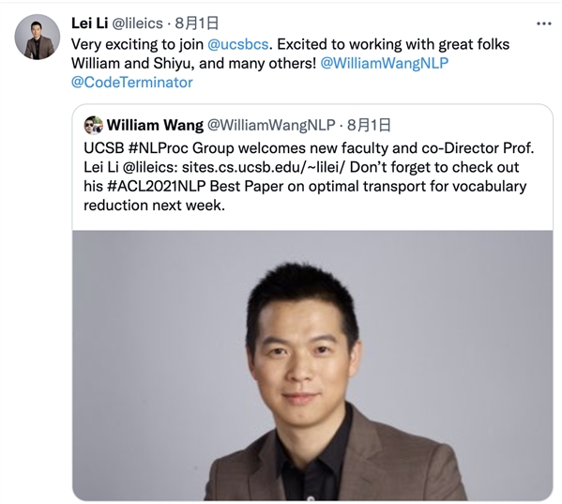The width and height of the screenshot is (562, 504).
Task: Click the 'reduction next week.' quoted text
Action: click(154, 206)
